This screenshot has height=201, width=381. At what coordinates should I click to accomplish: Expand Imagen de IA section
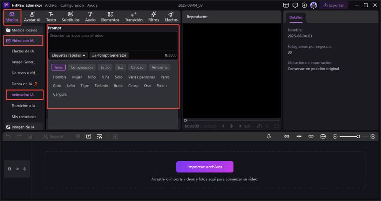23,127
